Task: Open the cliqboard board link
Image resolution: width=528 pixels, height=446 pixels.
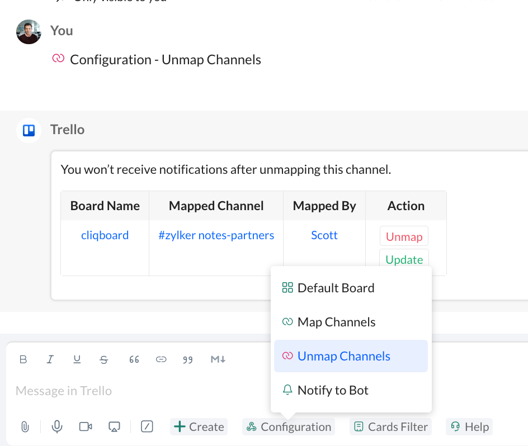Action: tap(105, 235)
